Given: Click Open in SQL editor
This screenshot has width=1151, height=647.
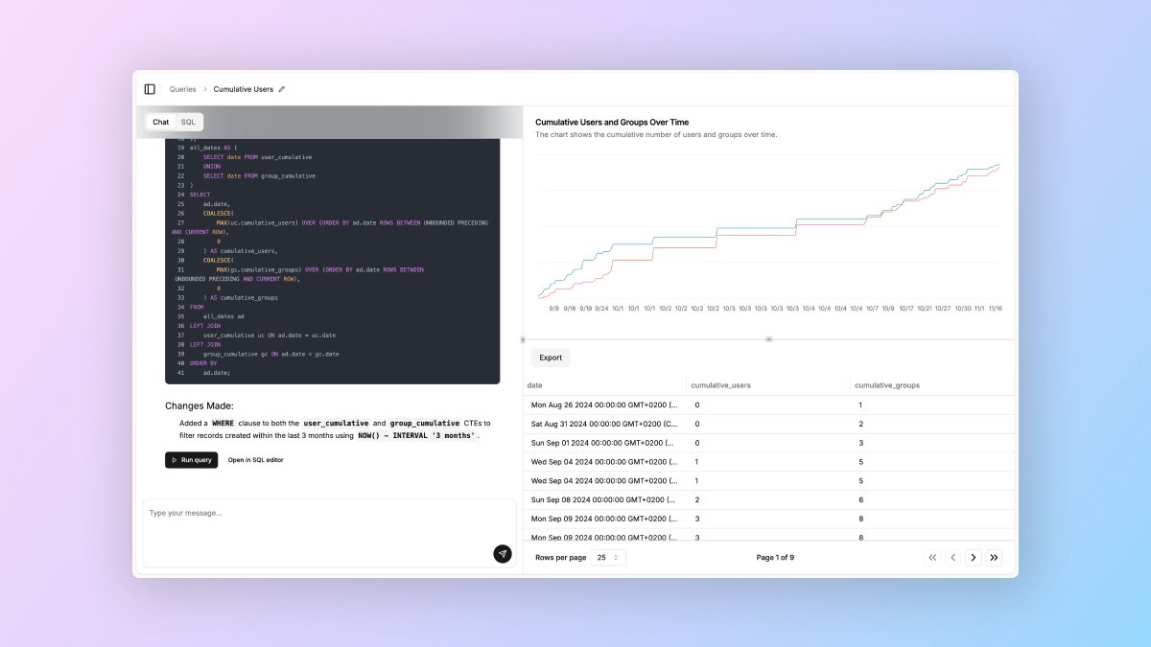Looking at the screenshot, I should [x=255, y=460].
